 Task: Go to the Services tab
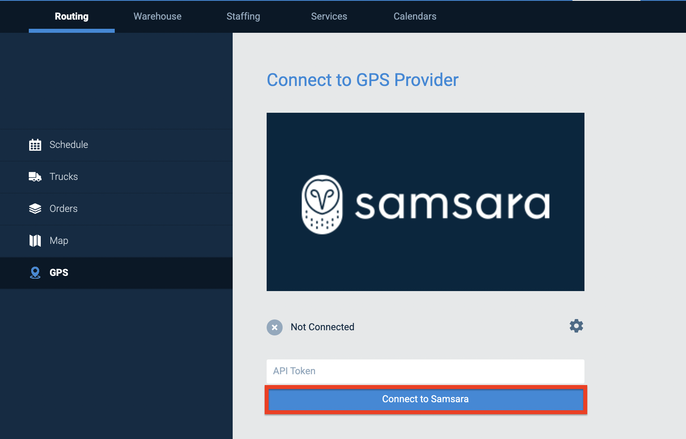[329, 16]
